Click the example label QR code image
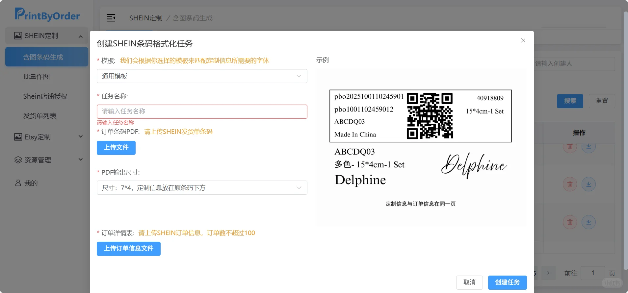Screen dimensions: 628x293 coord(430,116)
